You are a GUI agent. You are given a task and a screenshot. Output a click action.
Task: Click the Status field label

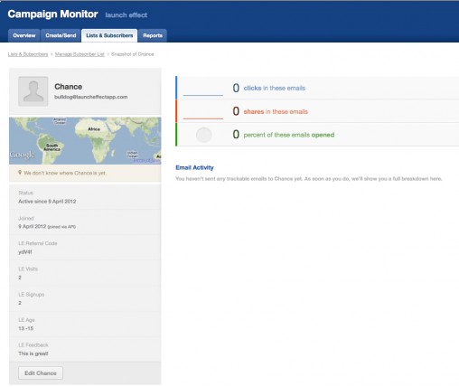pyautogui.click(x=25, y=193)
